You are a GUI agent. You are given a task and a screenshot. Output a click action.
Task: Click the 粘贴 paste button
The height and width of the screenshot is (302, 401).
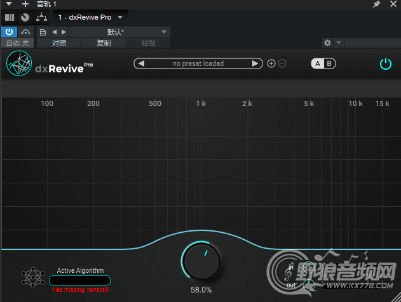pos(148,43)
